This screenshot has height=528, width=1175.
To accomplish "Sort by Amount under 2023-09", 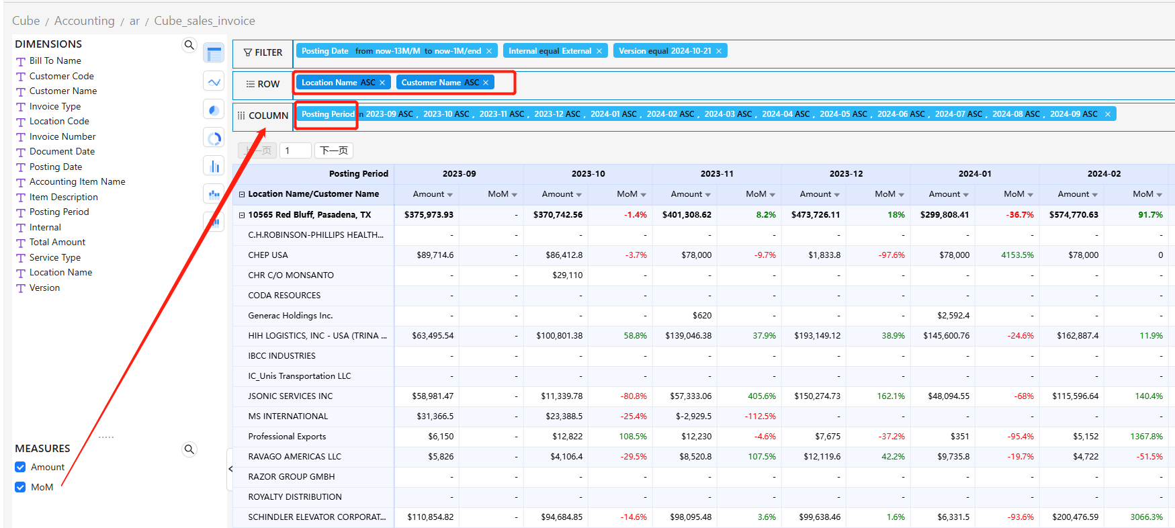I will pyautogui.click(x=449, y=195).
